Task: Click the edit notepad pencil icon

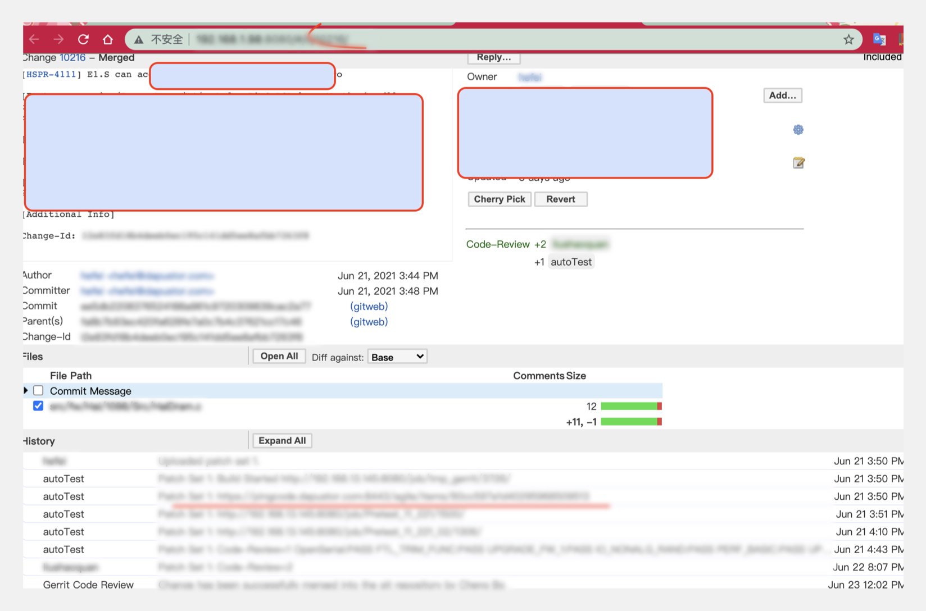Action: click(798, 163)
